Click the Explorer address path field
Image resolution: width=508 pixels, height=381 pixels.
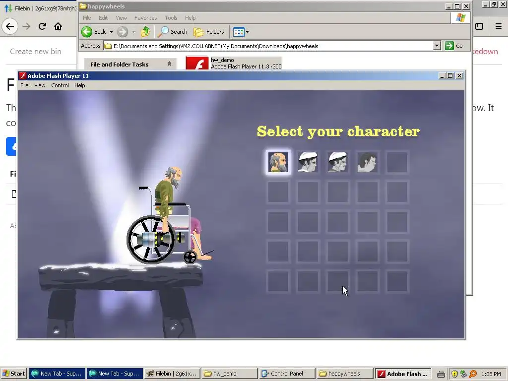point(268,46)
